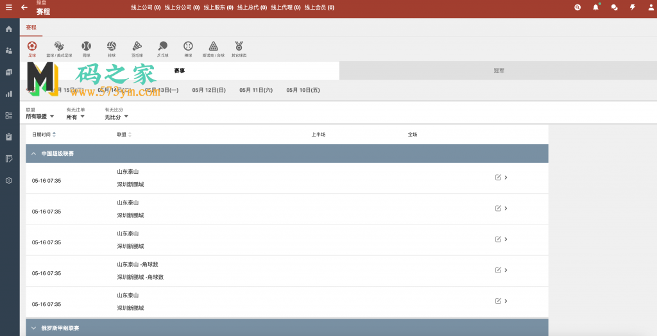657x336 pixels.
Task: Switch to the 冠军 tab
Action: (499, 71)
